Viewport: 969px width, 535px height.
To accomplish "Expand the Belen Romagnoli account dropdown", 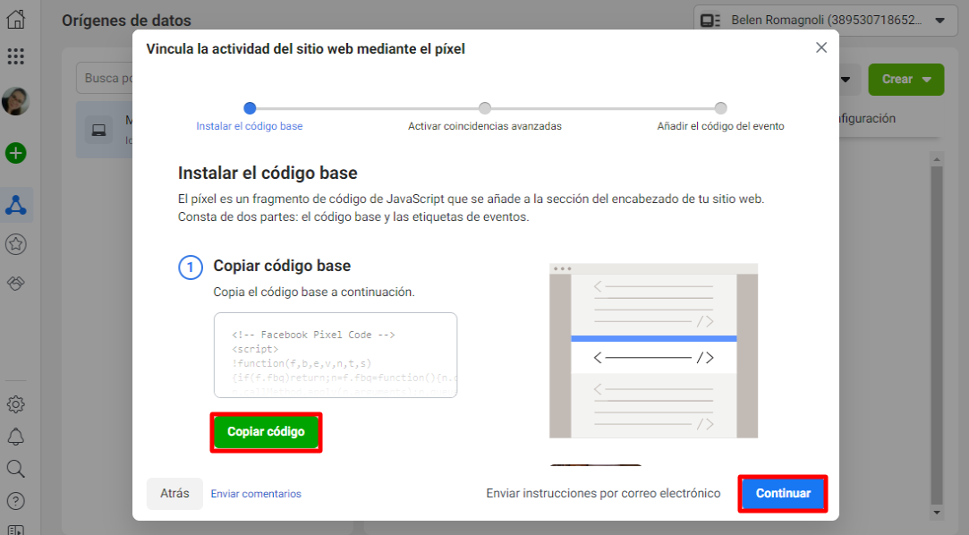I will (826, 21).
